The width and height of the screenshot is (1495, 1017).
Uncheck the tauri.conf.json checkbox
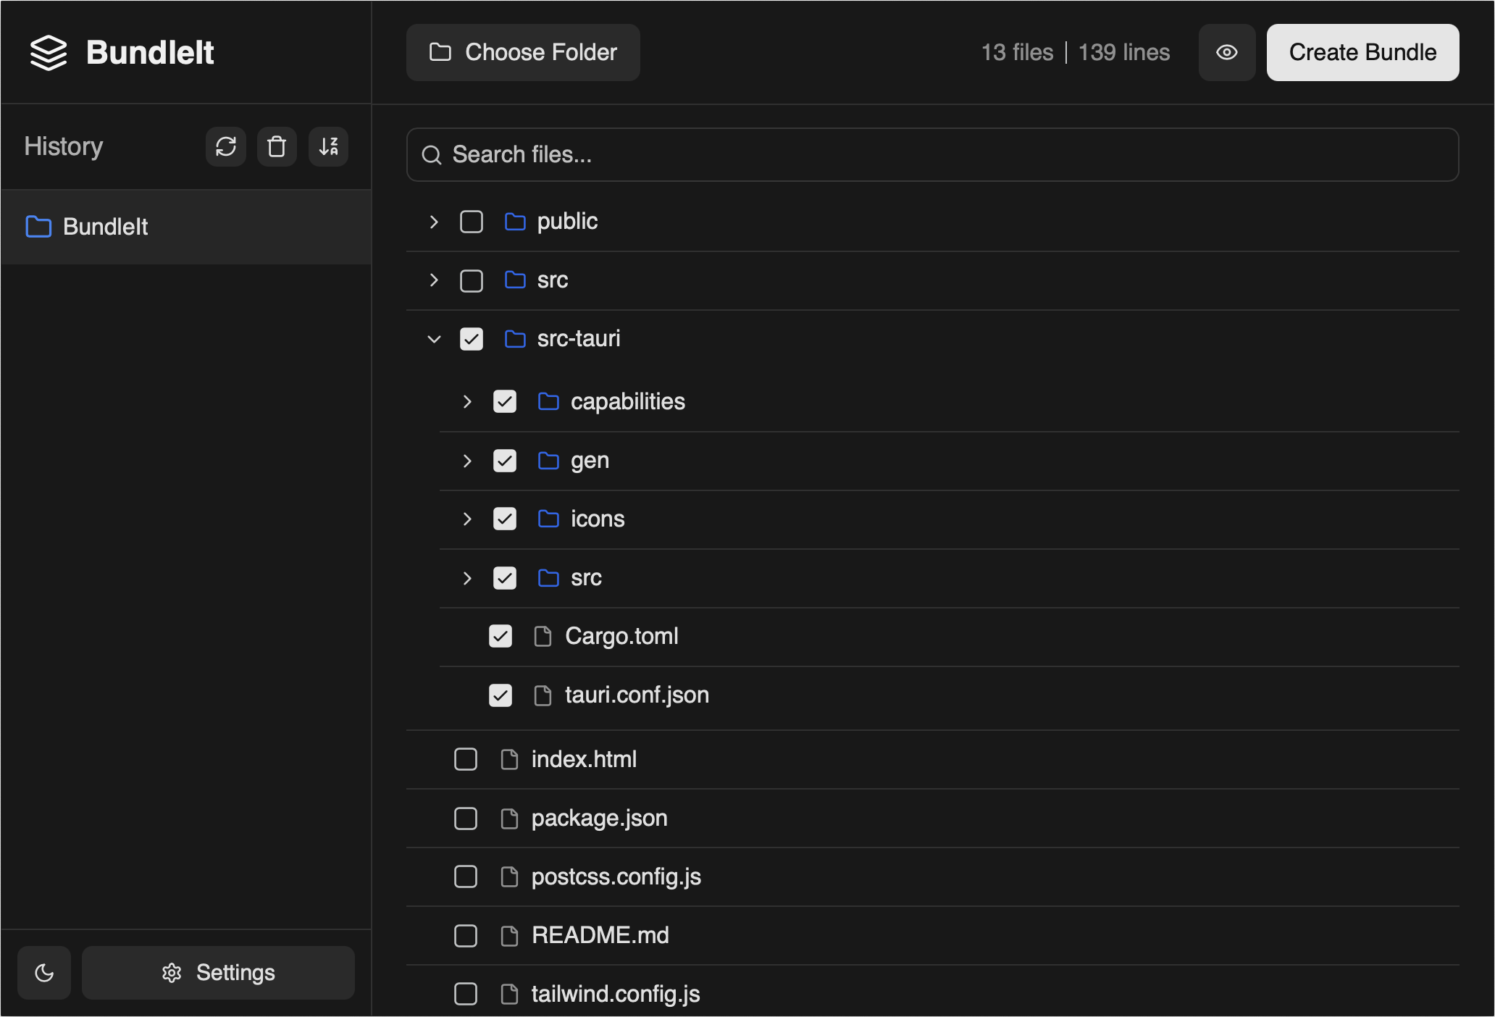[x=501, y=695]
